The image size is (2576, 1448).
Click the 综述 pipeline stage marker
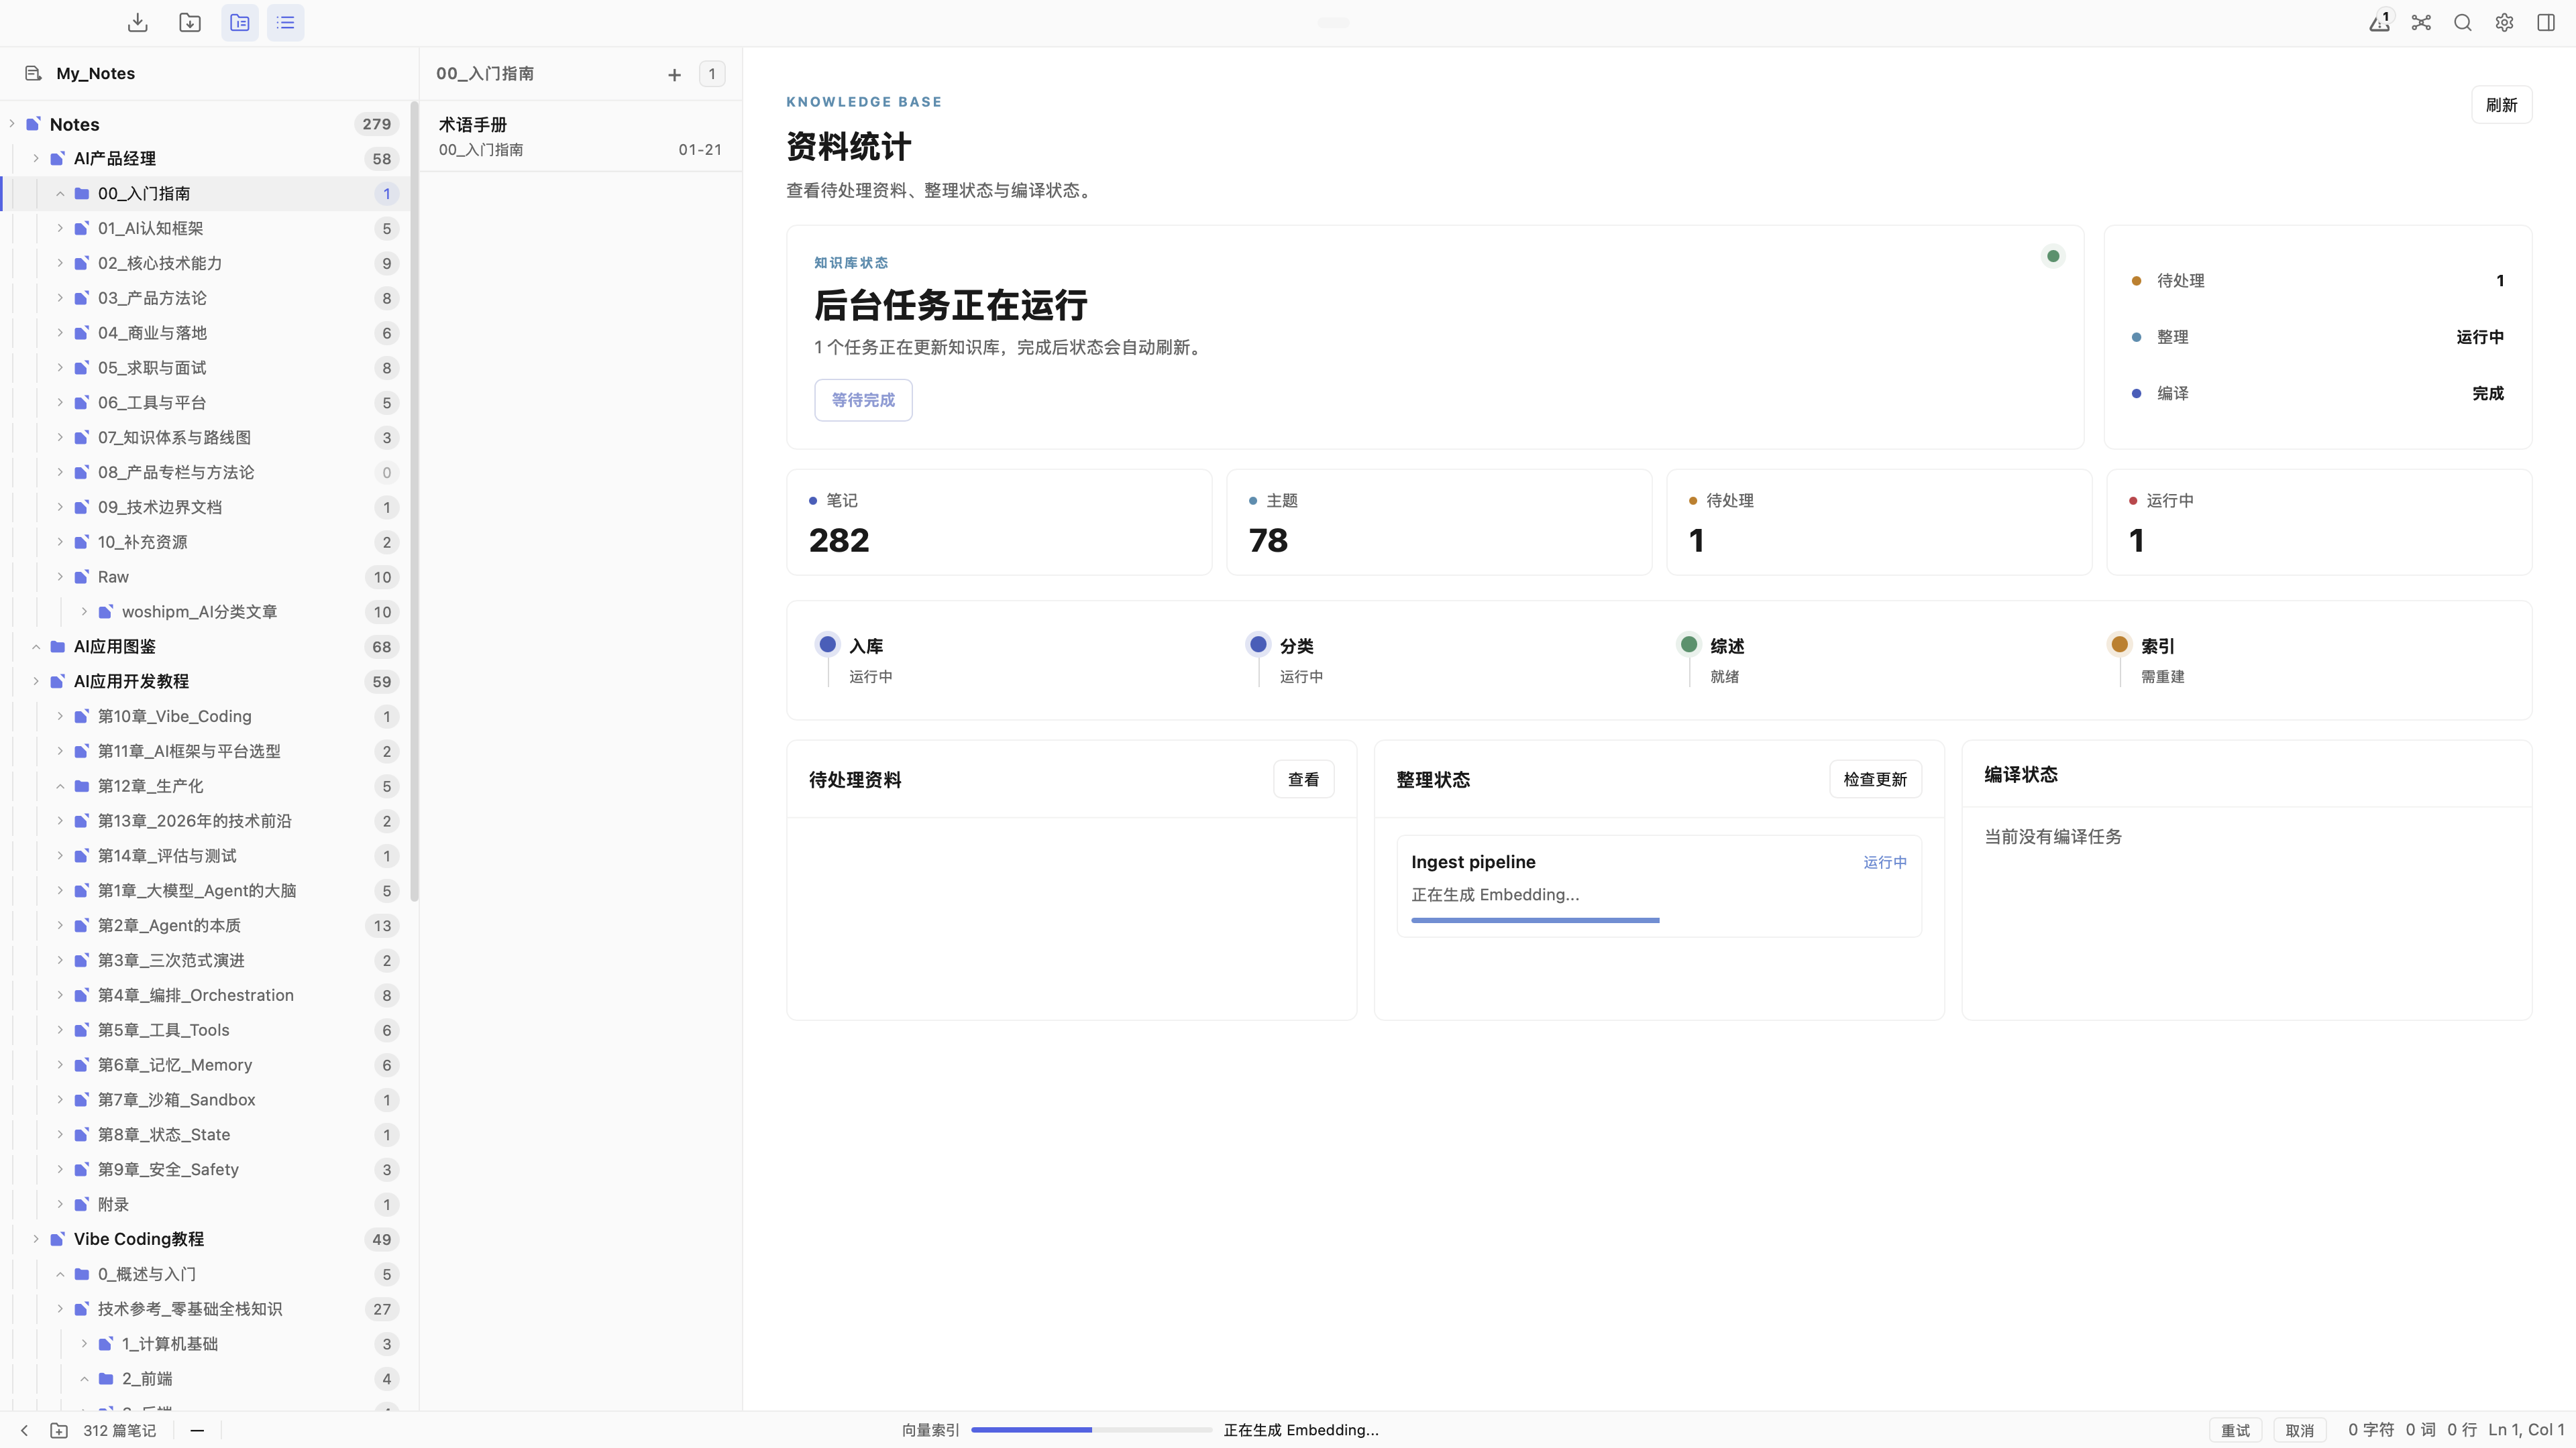tap(1689, 644)
